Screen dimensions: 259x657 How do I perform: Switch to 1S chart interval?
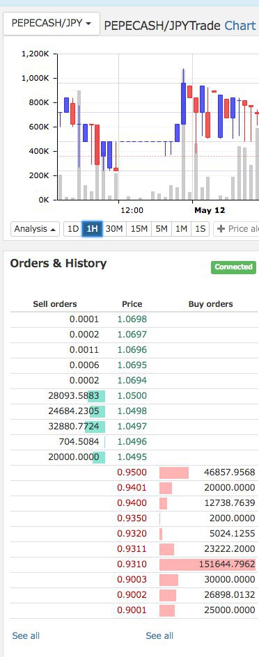click(200, 229)
